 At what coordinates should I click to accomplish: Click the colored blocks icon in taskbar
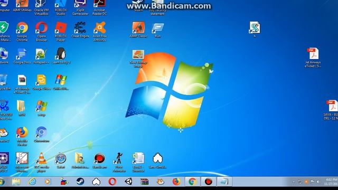[x=64, y=182]
